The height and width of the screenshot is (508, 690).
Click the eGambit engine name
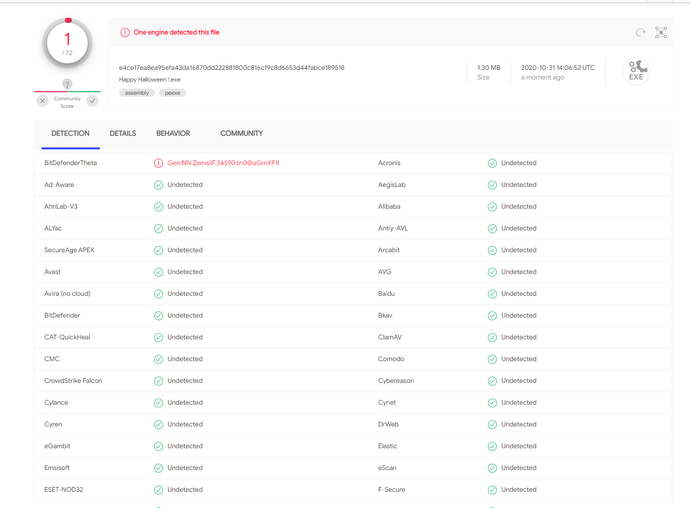57,446
